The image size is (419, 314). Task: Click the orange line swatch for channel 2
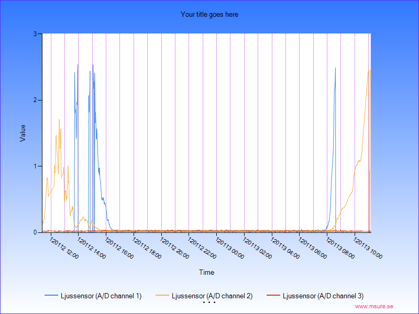(162, 296)
